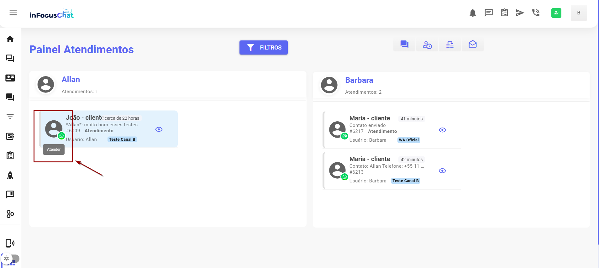Open the hamburger navigation menu

pyautogui.click(x=13, y=13)
